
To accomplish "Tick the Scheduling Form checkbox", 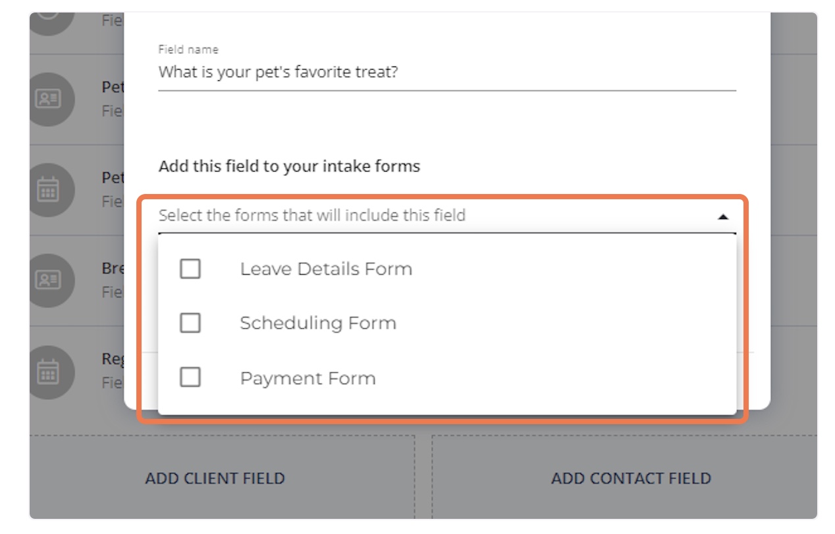I will [x=190, y=323].
